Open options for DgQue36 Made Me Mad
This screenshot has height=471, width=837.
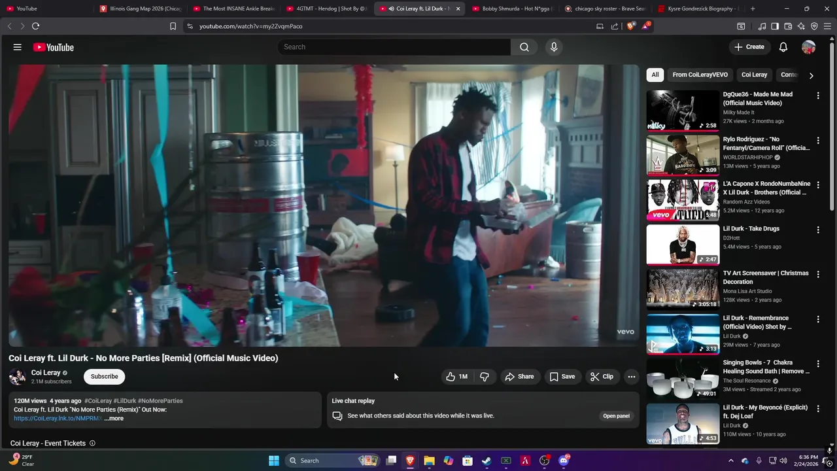tap(818, 96)
